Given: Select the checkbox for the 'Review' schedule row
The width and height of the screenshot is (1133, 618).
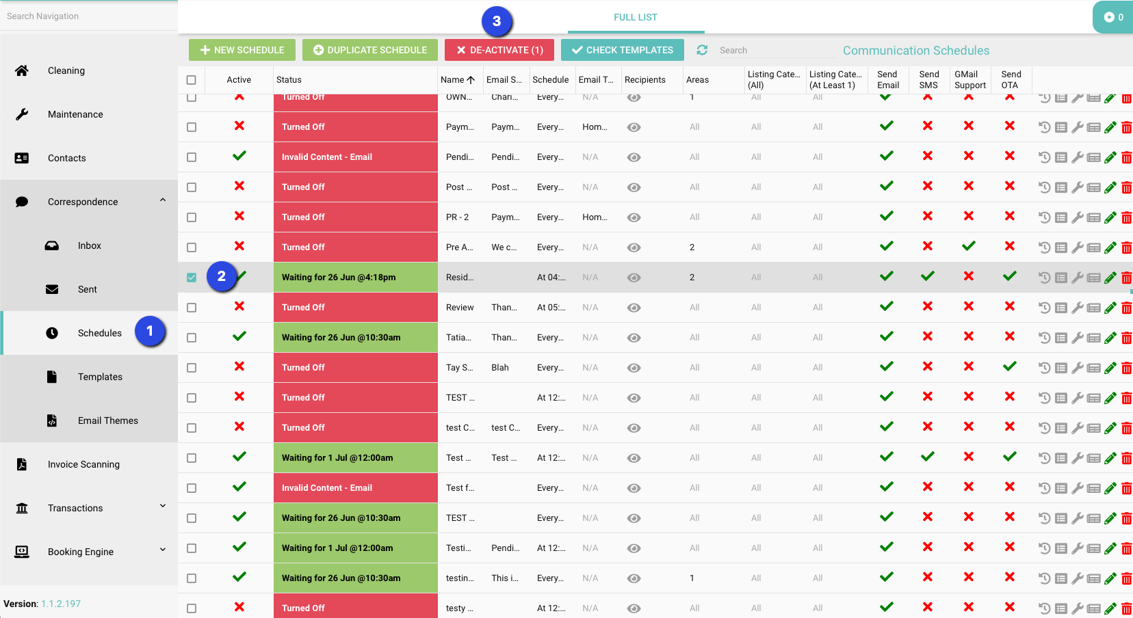Looking at the screenshot, I should (x=192, y=308).
